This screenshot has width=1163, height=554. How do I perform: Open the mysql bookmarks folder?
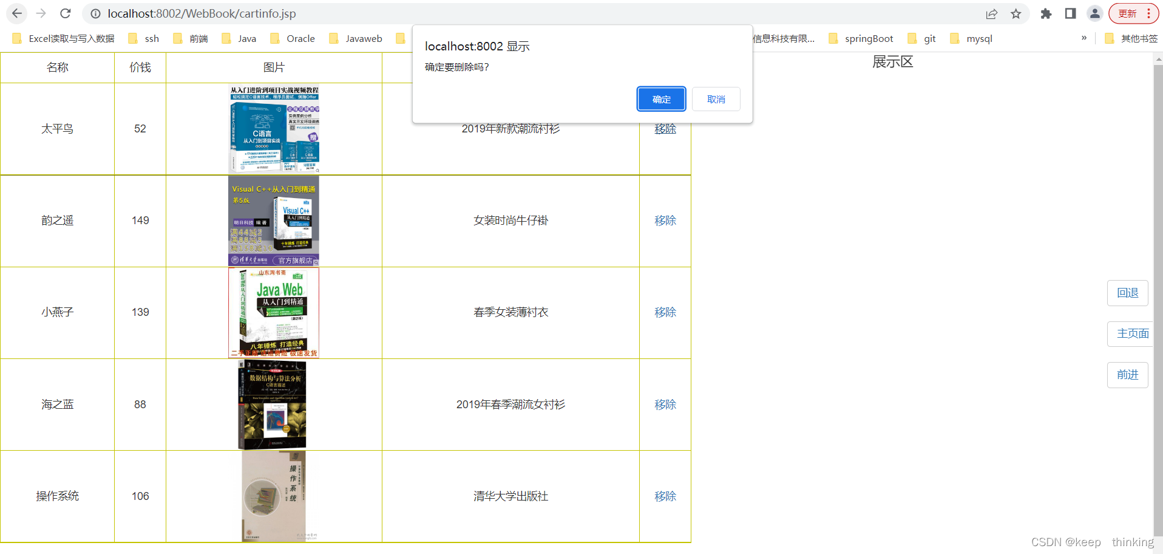coord(978,38)
